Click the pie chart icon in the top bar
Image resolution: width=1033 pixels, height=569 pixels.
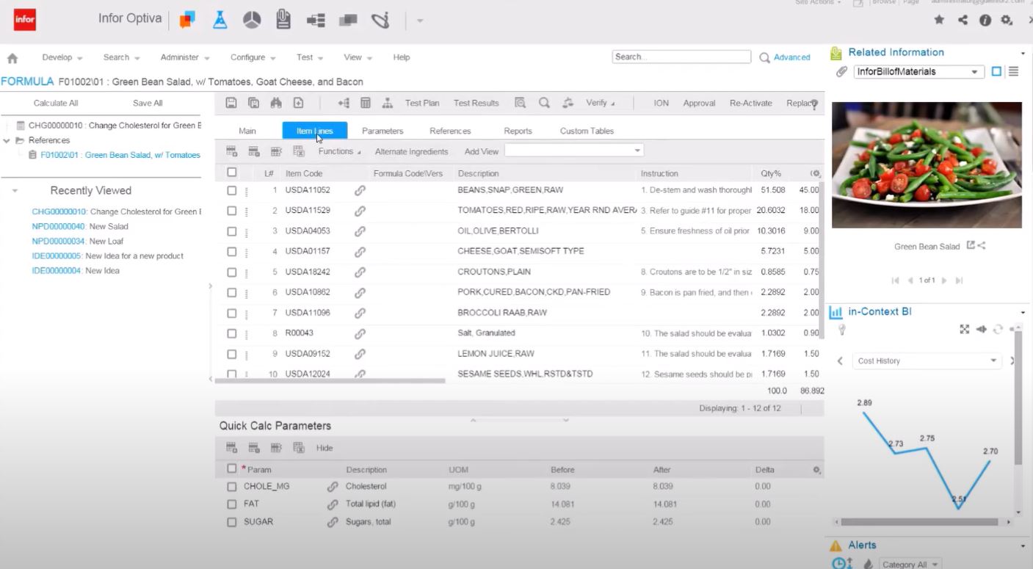(x=253, y=20)
